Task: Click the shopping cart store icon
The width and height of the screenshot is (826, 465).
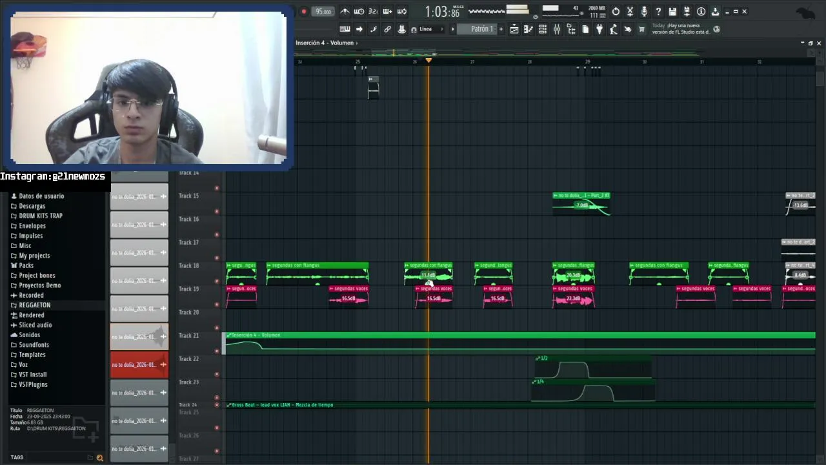Action: pos(641,29)
